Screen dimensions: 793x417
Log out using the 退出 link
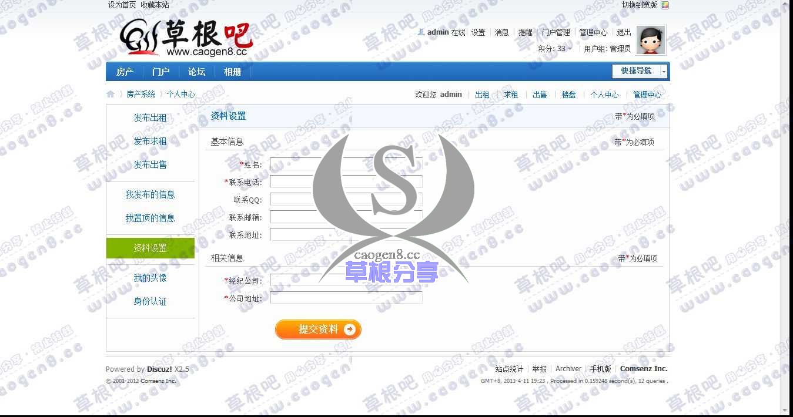click(623, 32)
